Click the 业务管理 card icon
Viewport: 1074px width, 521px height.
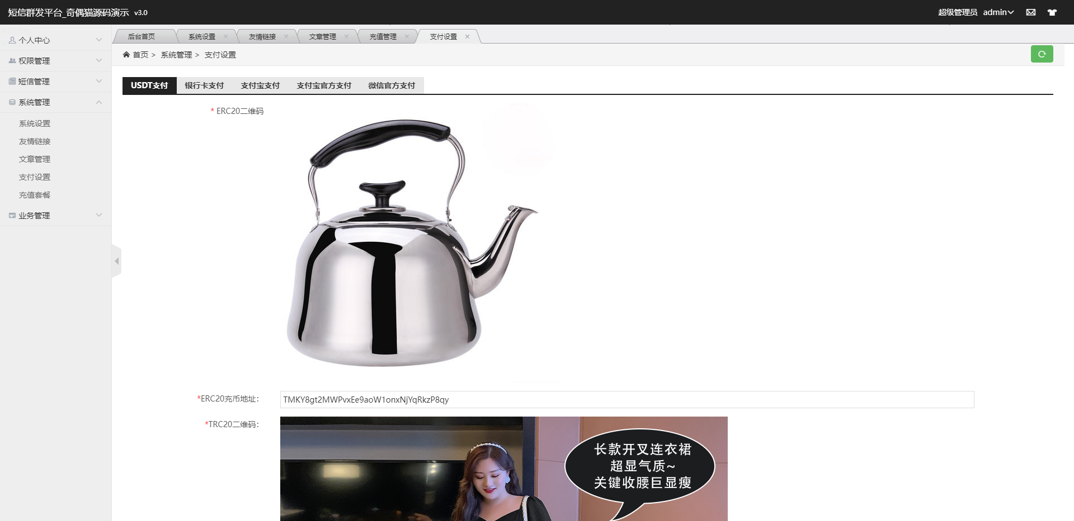(12, 216)
